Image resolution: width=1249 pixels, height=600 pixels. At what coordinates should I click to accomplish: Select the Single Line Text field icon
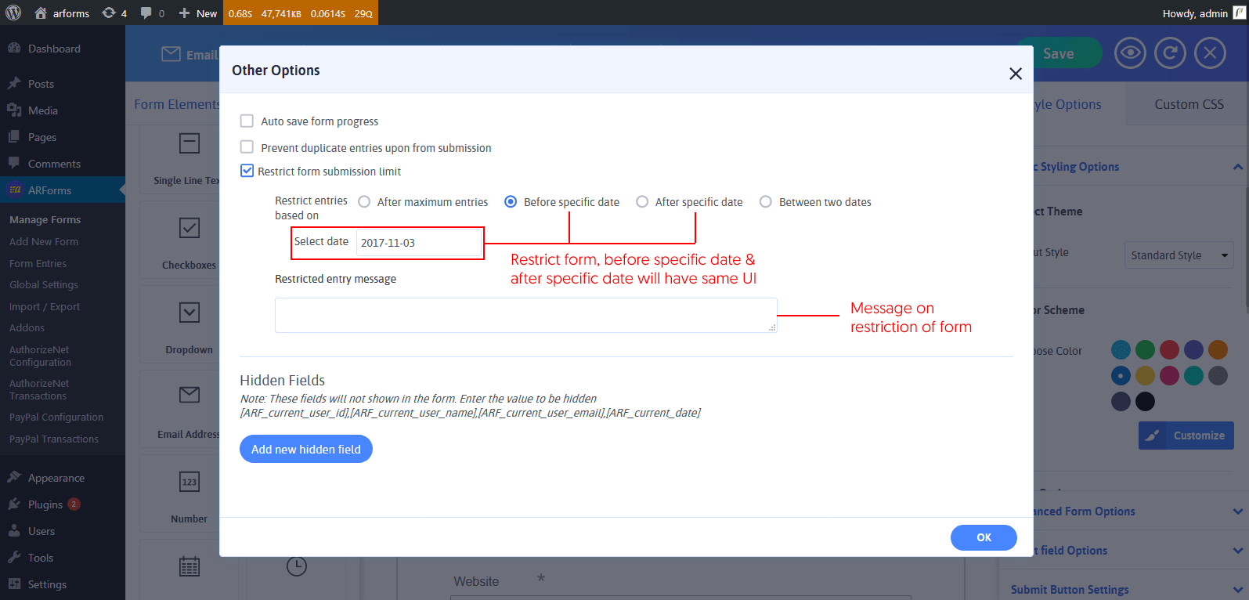pos(190,143)
